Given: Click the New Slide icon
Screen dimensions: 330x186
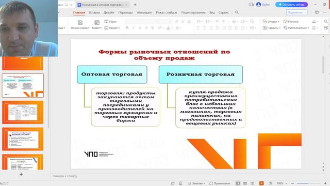Looking at the screenshot, I should [x=80, y=22].
